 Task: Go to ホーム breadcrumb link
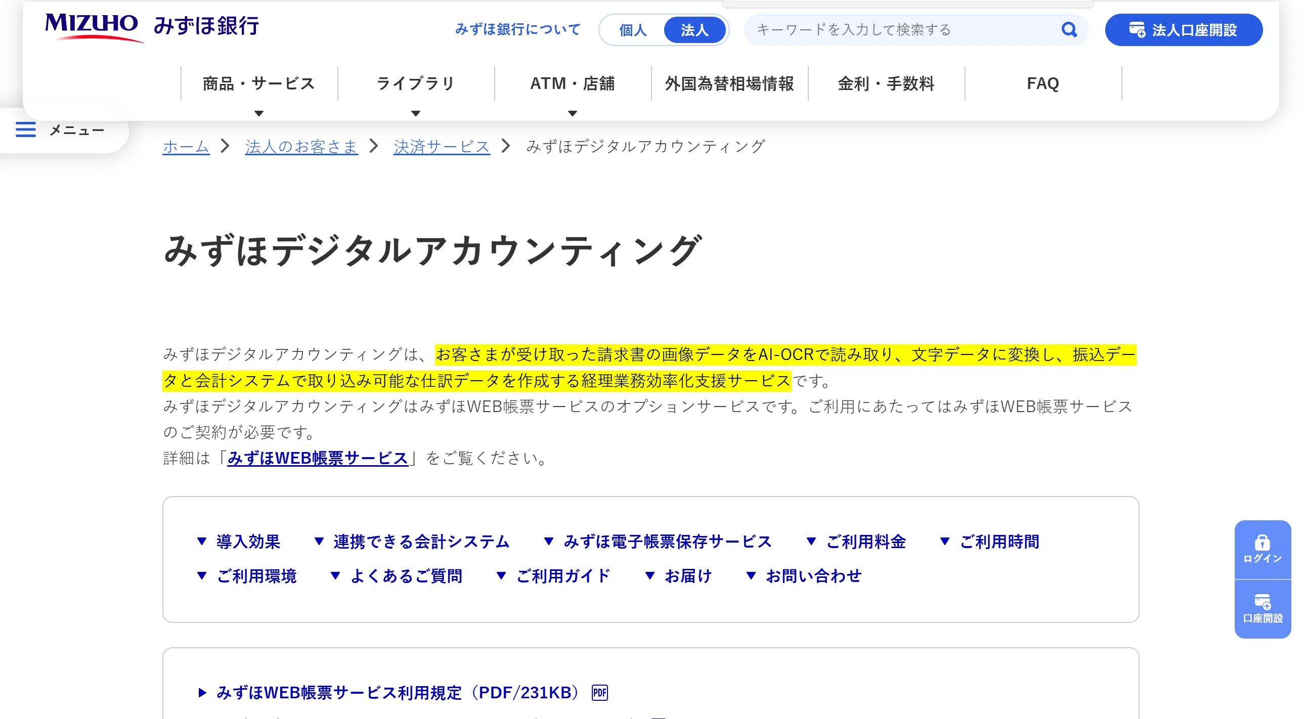[186, 147]
